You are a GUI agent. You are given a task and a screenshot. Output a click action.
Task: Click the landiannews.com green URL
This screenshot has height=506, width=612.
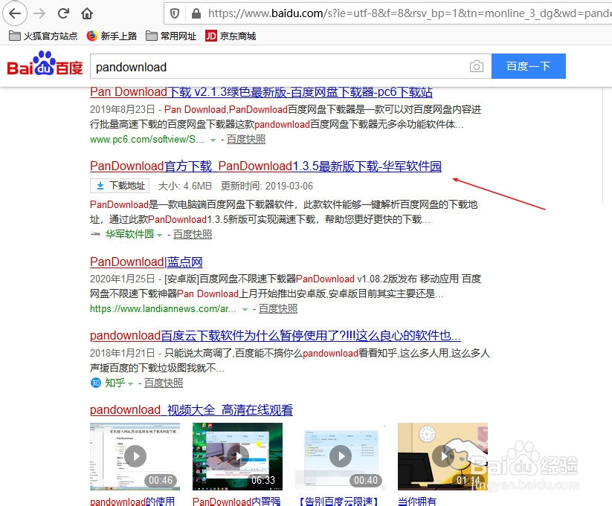pos(163,309)
